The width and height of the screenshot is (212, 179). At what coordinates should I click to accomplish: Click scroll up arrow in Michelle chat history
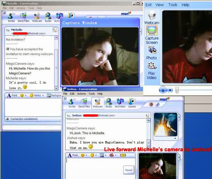click(56, 38)
